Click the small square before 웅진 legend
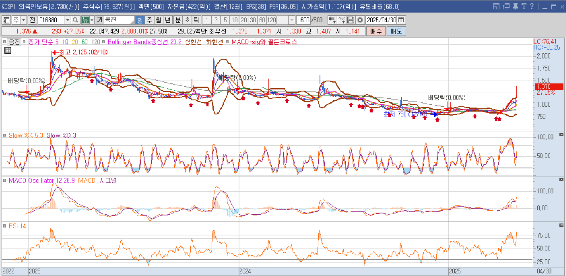The image size is (566, 276). coord(5,42)
